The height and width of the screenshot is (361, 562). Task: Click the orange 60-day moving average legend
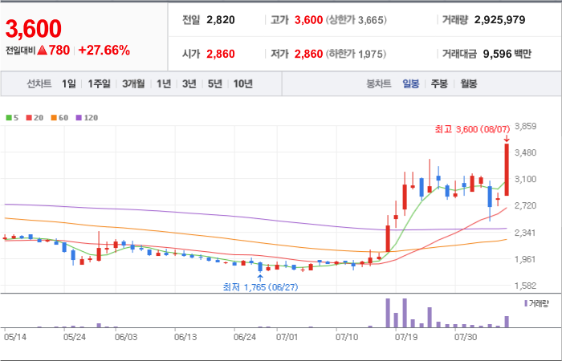click(59, 118)
